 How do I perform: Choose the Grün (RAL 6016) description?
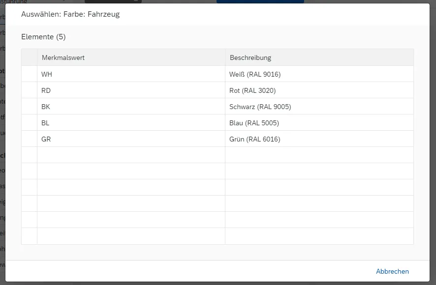pyautogui.click(x=254, y=139)
